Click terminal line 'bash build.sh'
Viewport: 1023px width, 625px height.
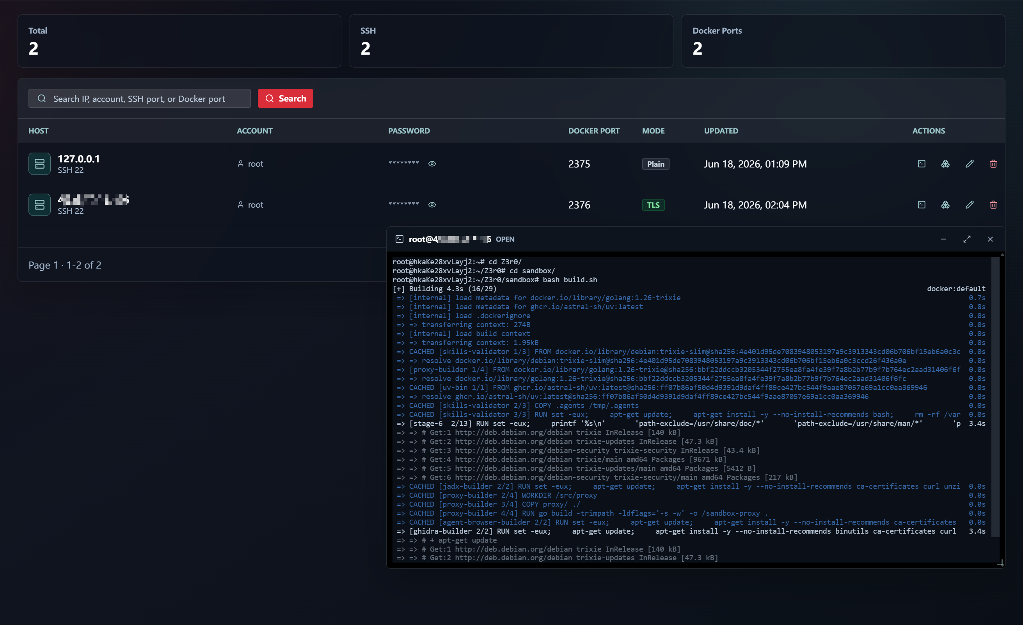pos(495,280)
